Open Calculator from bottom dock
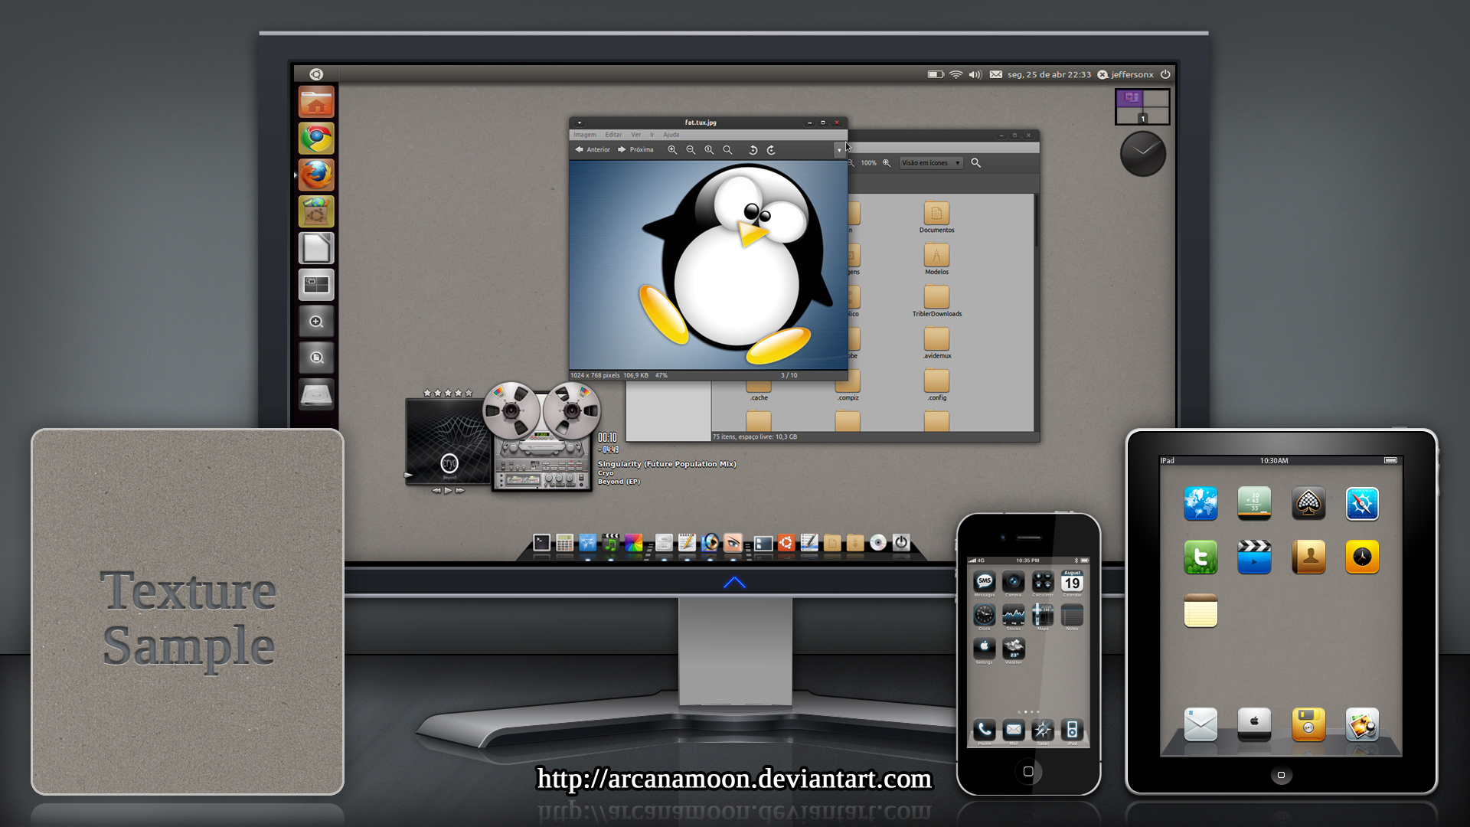The width and height of the screenshot is (1470, 827). [x=564, y=543]
